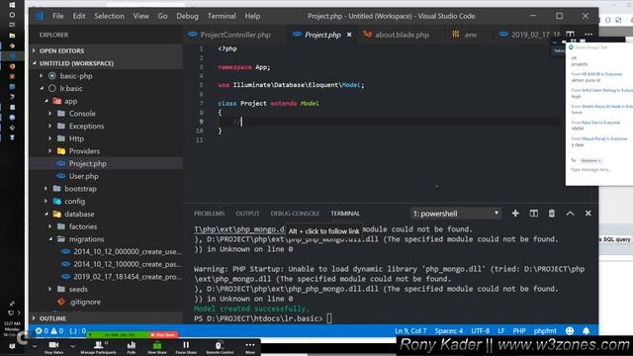This screenshot has width=633, height=356.
Task: Switch to DEBUG CONSOLE panel tab
Action: pyautogui.click(x=295, y=214)
